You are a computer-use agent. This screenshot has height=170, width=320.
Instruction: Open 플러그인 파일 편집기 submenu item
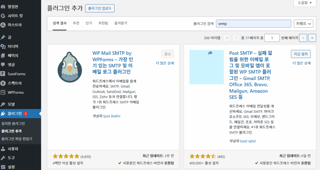[x=17, y=139]
